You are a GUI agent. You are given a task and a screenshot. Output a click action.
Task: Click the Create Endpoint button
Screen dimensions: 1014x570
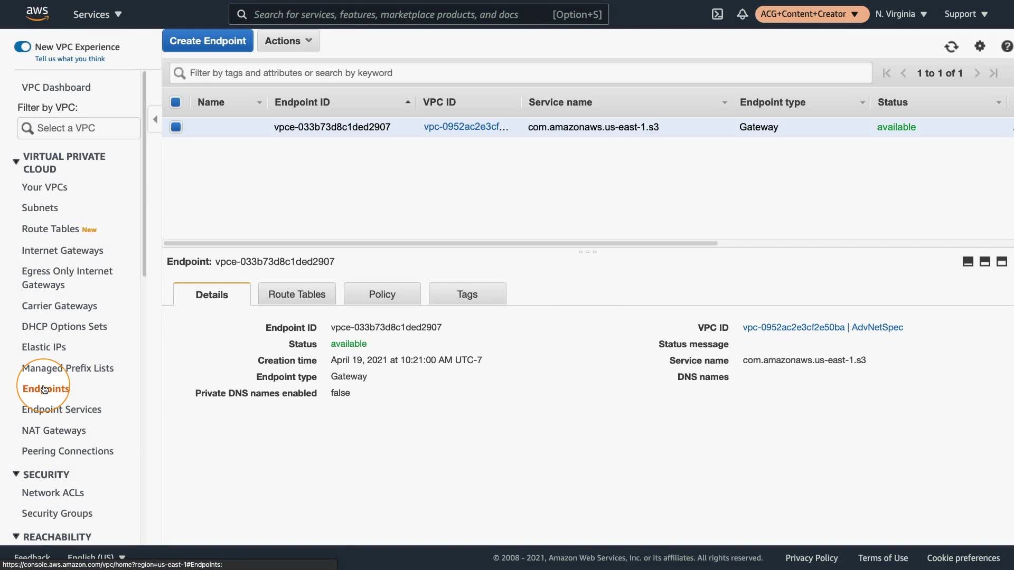point(208,41)
